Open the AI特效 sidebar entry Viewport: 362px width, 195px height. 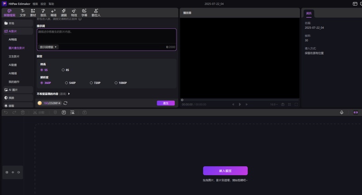click(13, 40)
